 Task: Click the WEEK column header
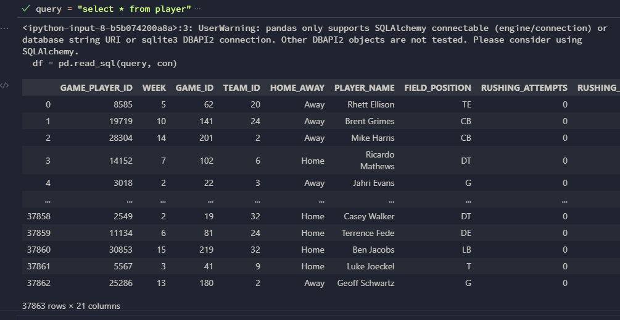coord(154,88)
